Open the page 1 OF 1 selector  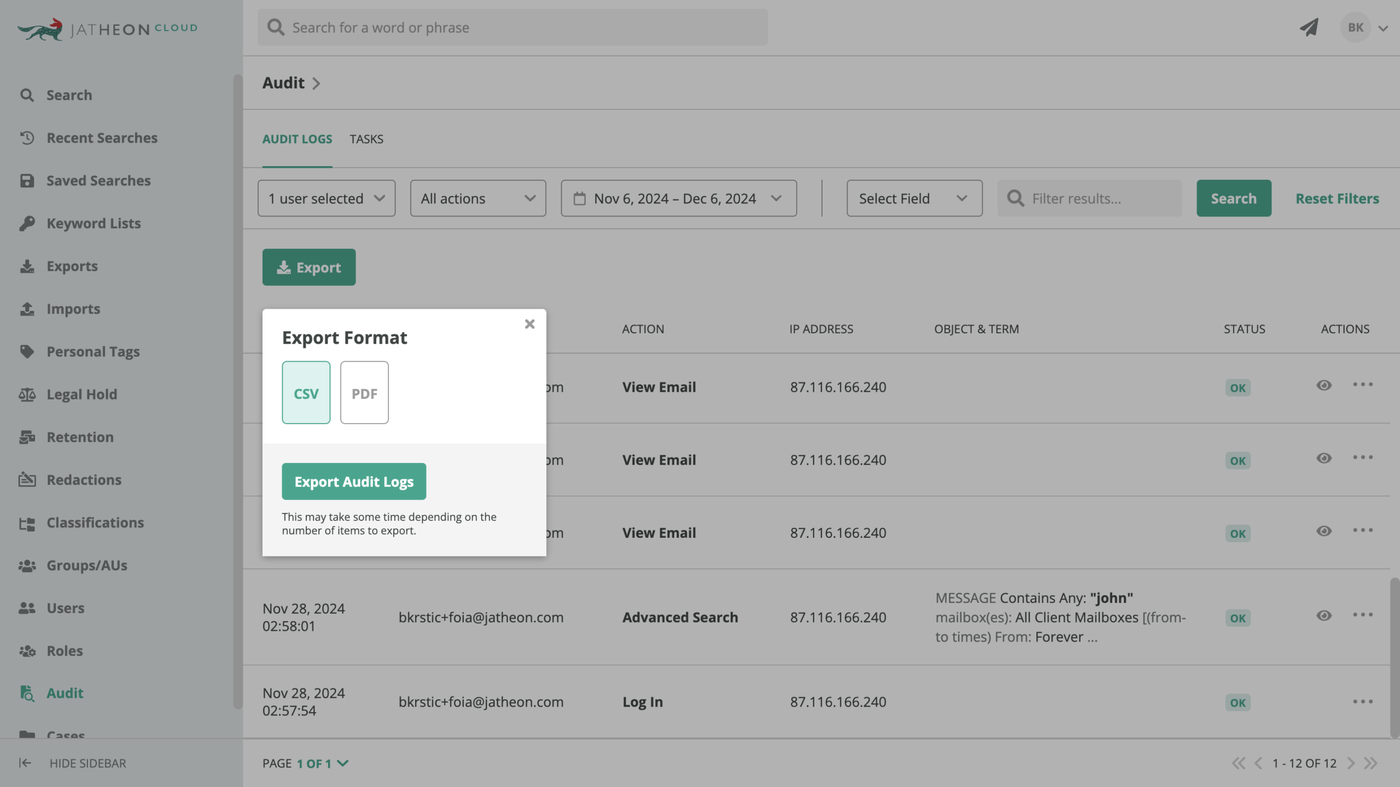(x=323, y=763)
